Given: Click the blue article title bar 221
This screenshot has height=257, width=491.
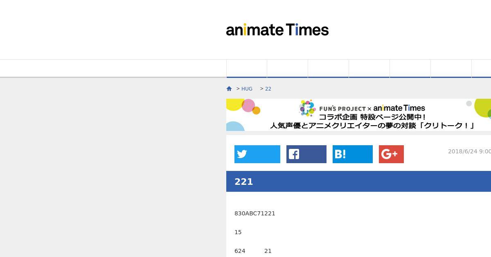Looking at the screenshot, I should 358,182.
